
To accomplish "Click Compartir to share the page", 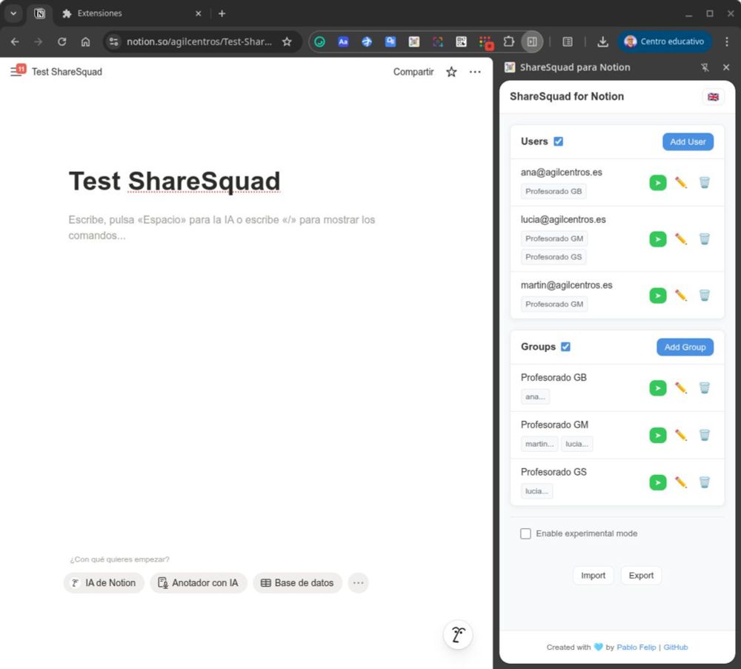I will coord(413,72).
